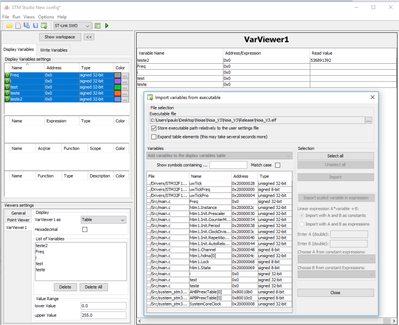399x325 pixels.
Task: Open the Views menu
Action: click(x=29, y=17)
